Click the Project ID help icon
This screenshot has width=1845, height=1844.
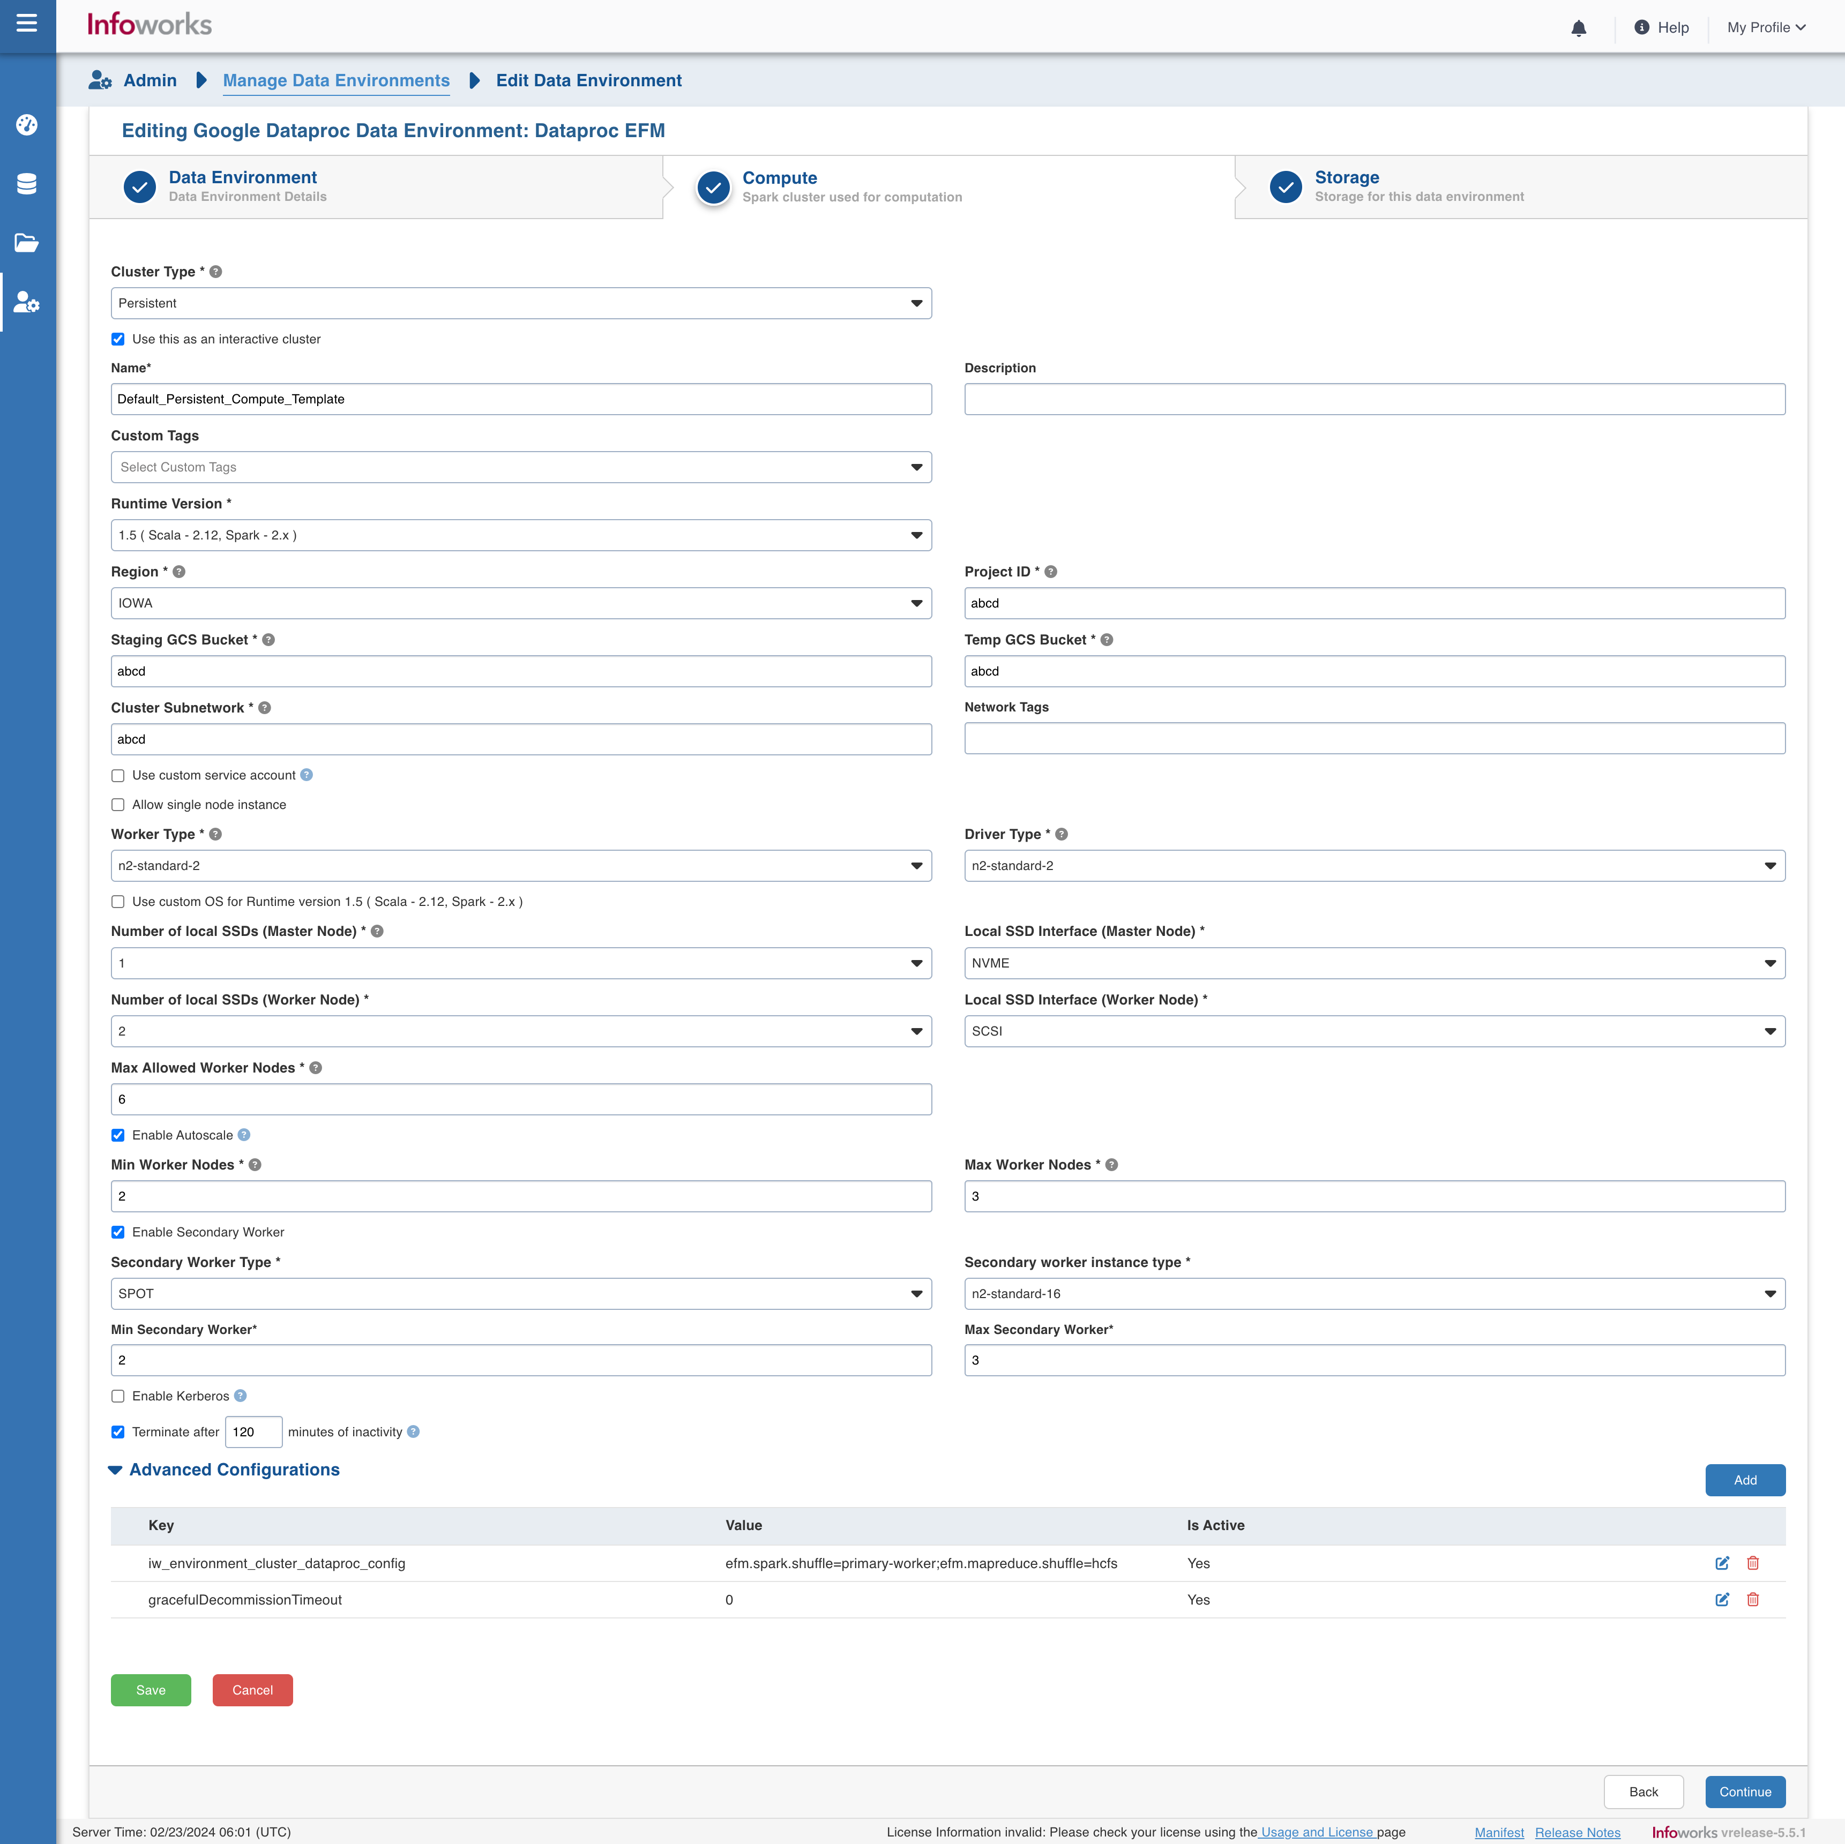click(x=1050, y=572)
